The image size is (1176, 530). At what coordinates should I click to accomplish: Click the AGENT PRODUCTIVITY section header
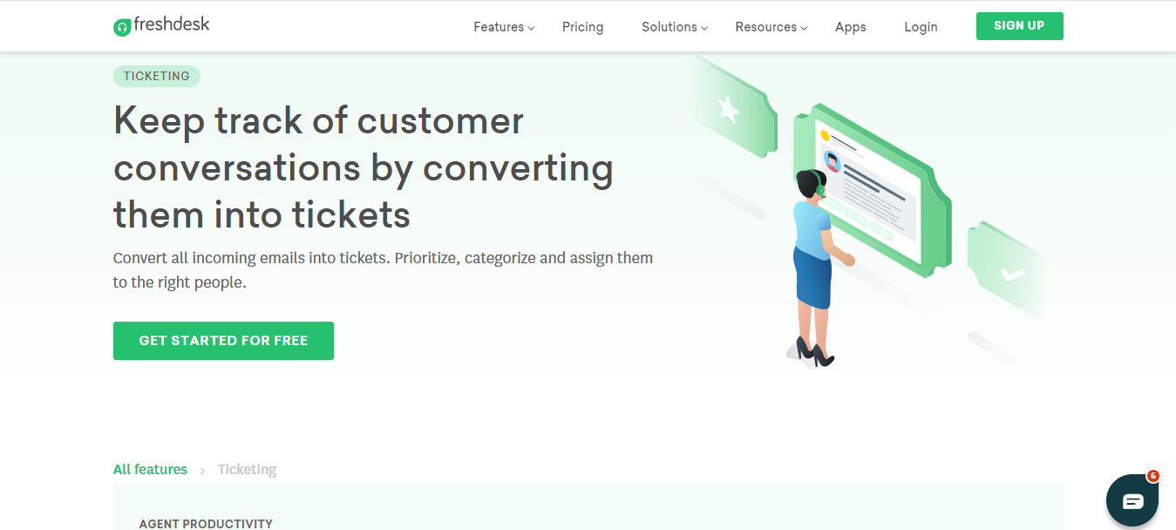[x=206, y=523]
